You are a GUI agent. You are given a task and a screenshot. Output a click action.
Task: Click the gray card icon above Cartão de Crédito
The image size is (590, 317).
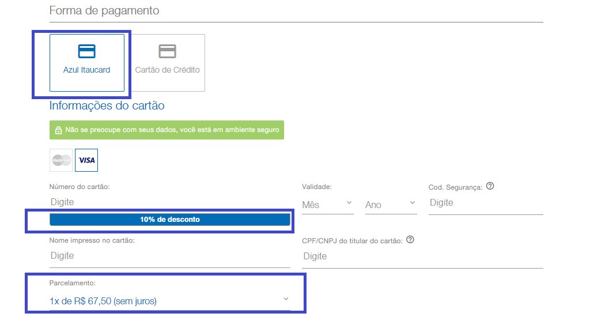click(167, 51)
